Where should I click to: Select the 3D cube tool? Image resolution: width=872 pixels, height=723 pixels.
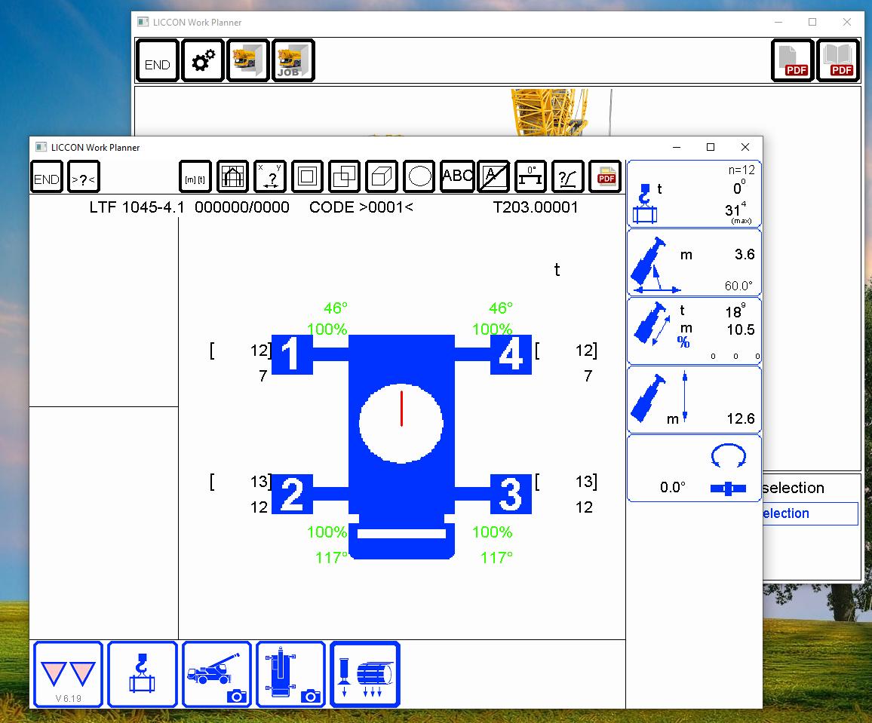pyautogui.click(x=382, y=176)
